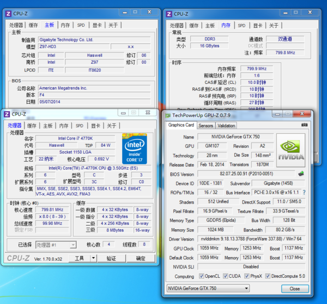The height and width of the screenshot is (304, 327).
Task: Toggle the CUDA checkbox
Action: pos(225,276)
